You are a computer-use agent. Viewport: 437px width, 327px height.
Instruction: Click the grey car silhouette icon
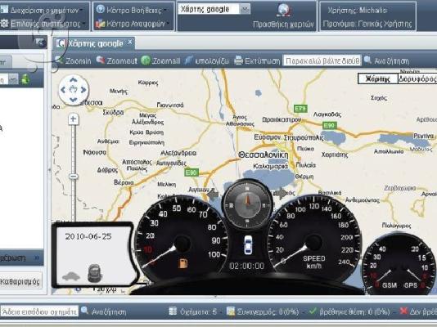point(71,276)
